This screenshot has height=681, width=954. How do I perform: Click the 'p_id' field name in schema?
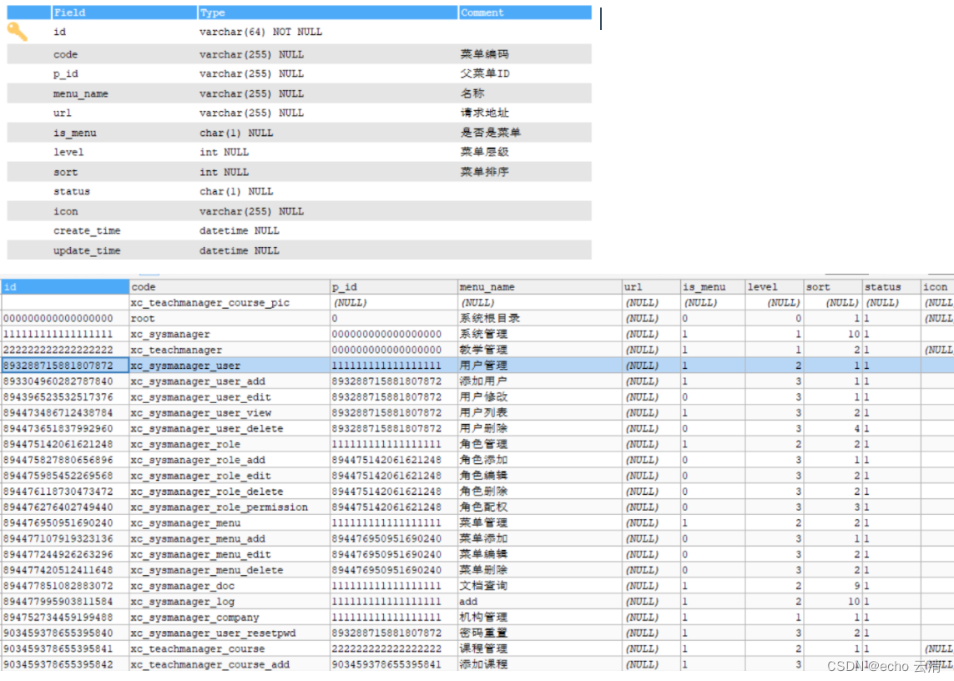pyautogui.click(x=66, y=73)
